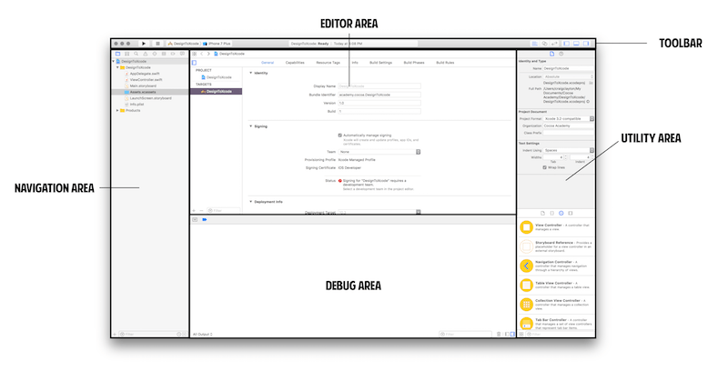Screen dimensions: 728x391
Task: Open the breakpoint navigator icon
Action: [173, 54]
